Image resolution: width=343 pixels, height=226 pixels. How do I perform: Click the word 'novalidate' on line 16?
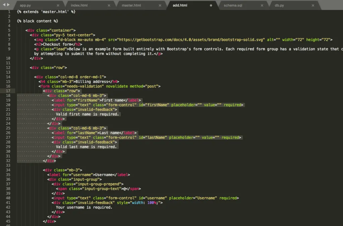coord(117,86)
